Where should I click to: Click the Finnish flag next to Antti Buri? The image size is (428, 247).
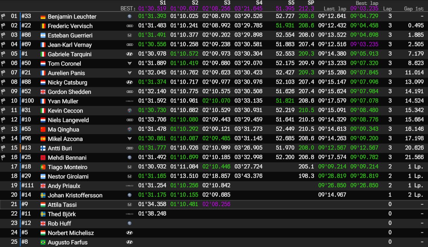43,148
